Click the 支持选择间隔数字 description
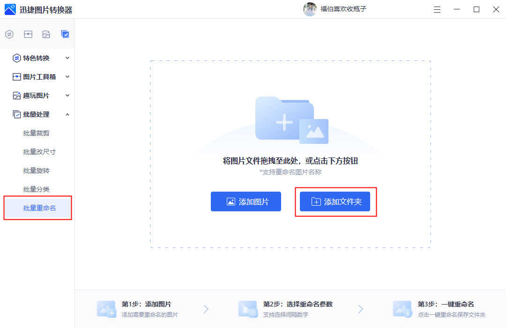 pos(286,314)
